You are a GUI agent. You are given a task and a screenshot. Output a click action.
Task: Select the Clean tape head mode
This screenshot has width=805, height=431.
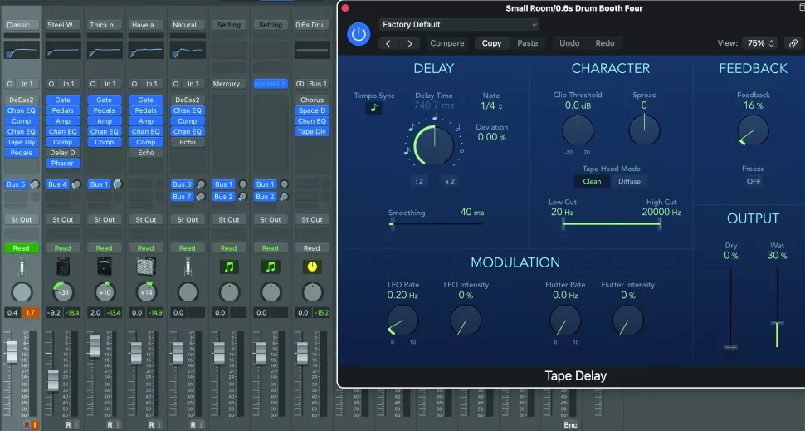pos(592,181)
